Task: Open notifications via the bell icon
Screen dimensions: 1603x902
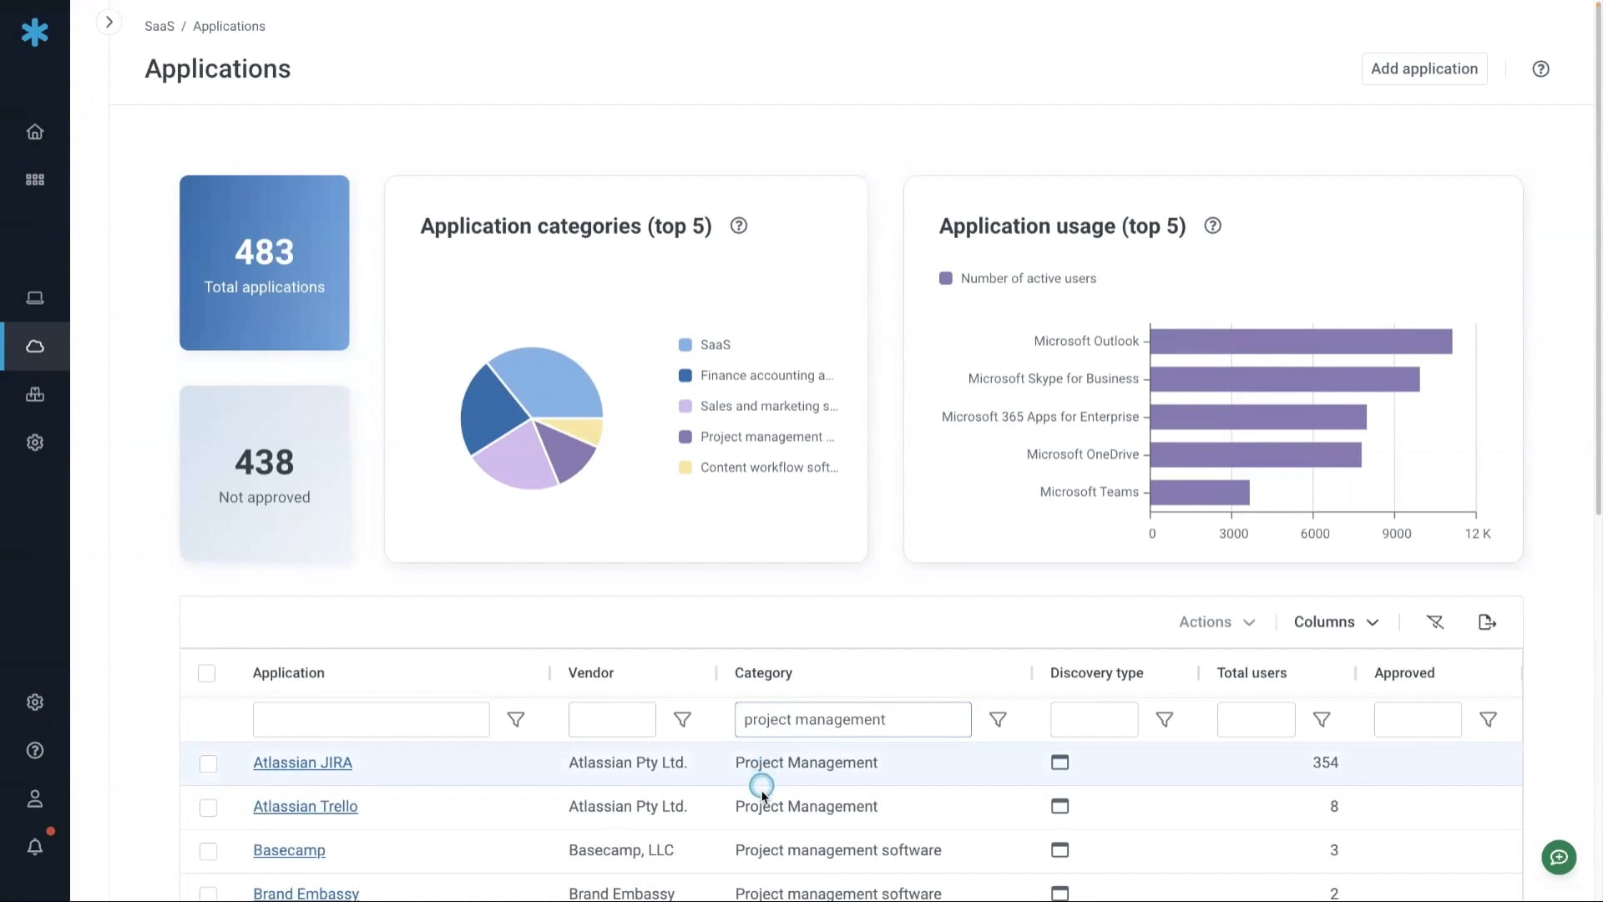Action: (x=34, y=847)
